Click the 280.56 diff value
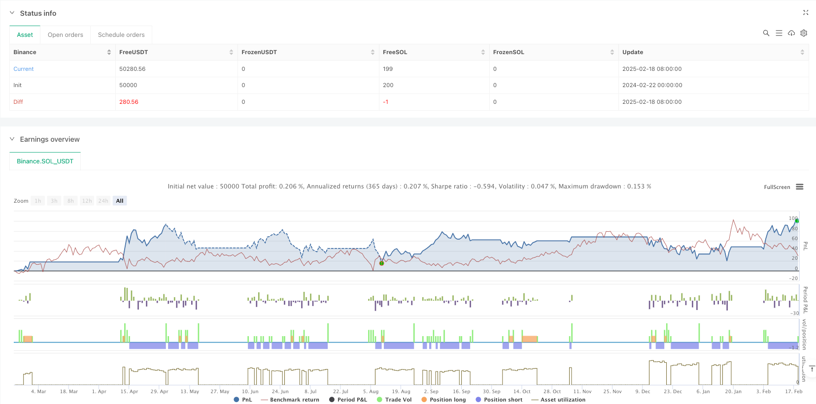 (x=129, y=102)
